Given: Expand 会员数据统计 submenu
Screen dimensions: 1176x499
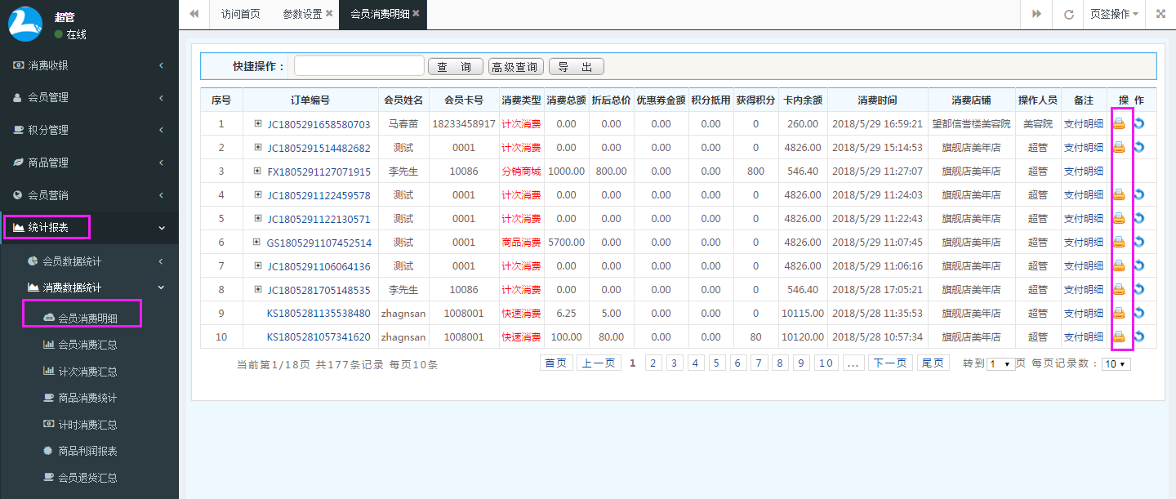Looking at the screenshot, I should [89, 261].
